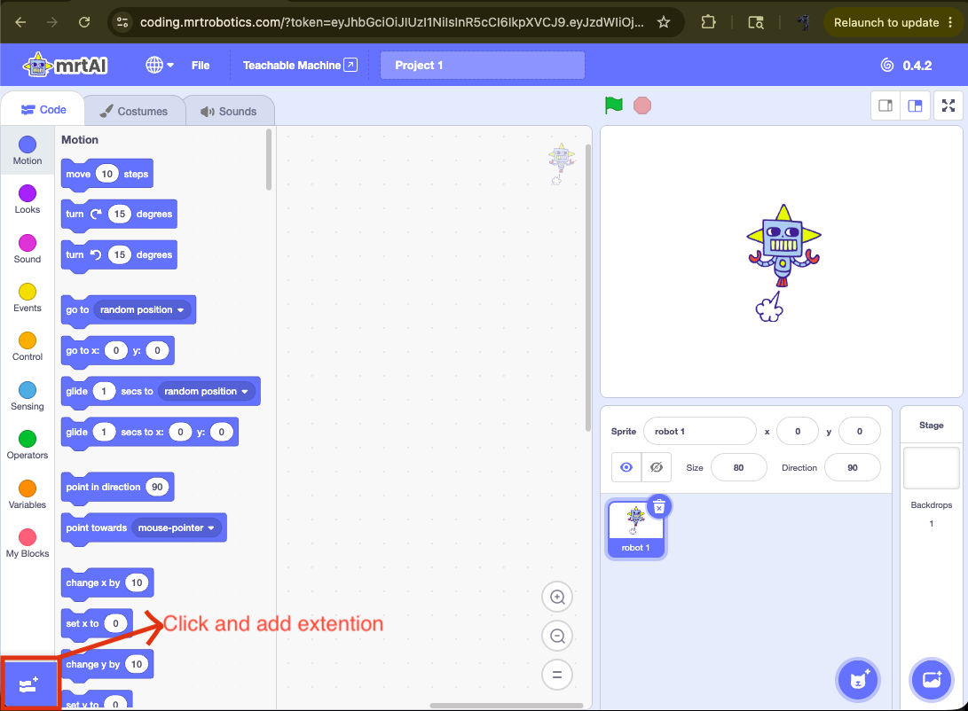Click the sprite name field robot 1
This screenshot has width=968, height=711.
tap(699, 431)
